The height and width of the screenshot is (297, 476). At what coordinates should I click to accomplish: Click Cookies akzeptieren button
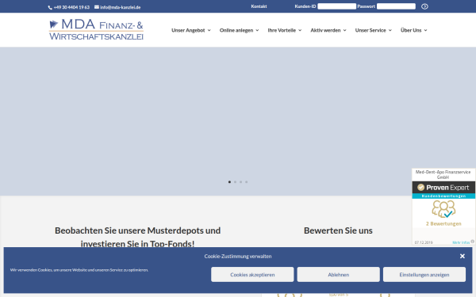coord(252,275)
